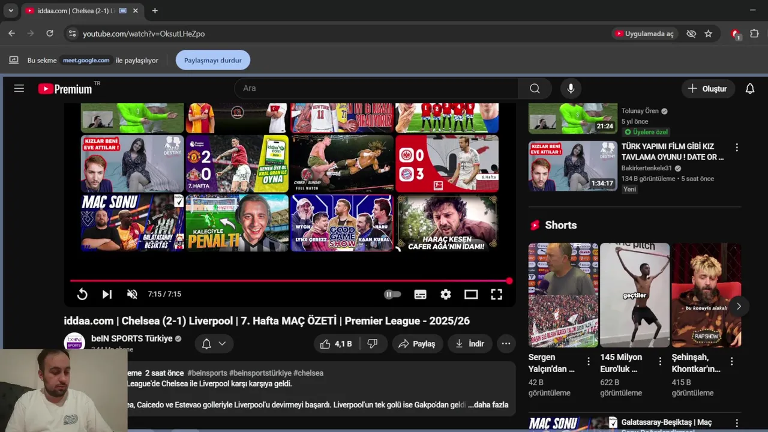Open the Frankfurt 0-3 Bayern end-screen thumbnail
Viewport: 768px width, 432px height.
coord(447,163)
